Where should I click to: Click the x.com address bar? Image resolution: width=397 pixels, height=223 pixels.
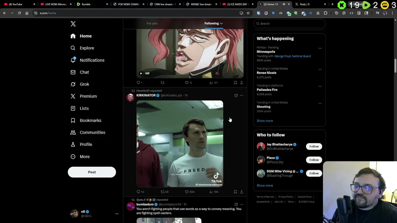(136, 13)
